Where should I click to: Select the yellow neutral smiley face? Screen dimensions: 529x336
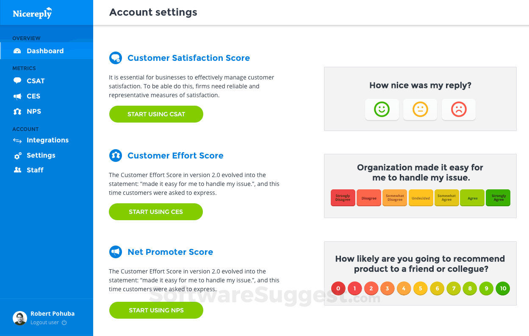point(420,109)
